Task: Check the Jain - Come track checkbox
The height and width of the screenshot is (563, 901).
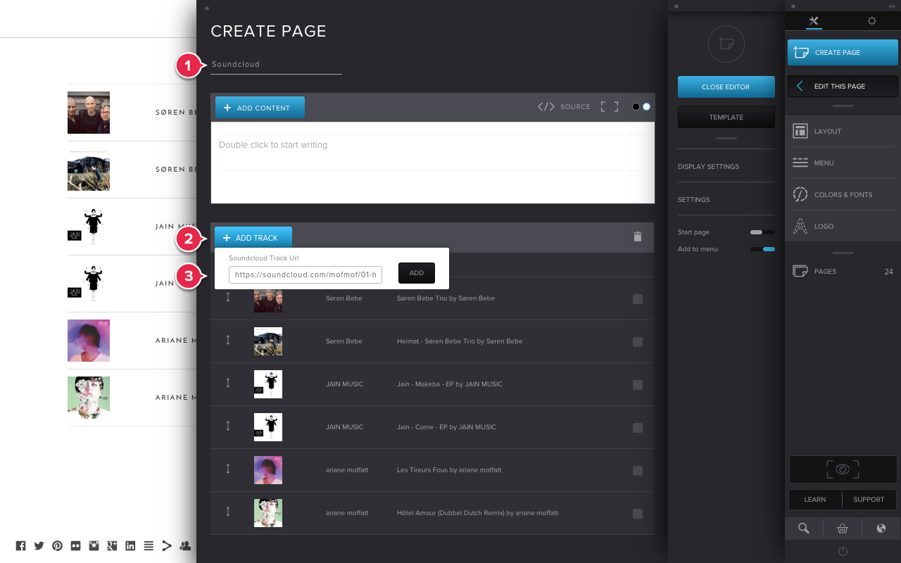Action: coord(638,428)
